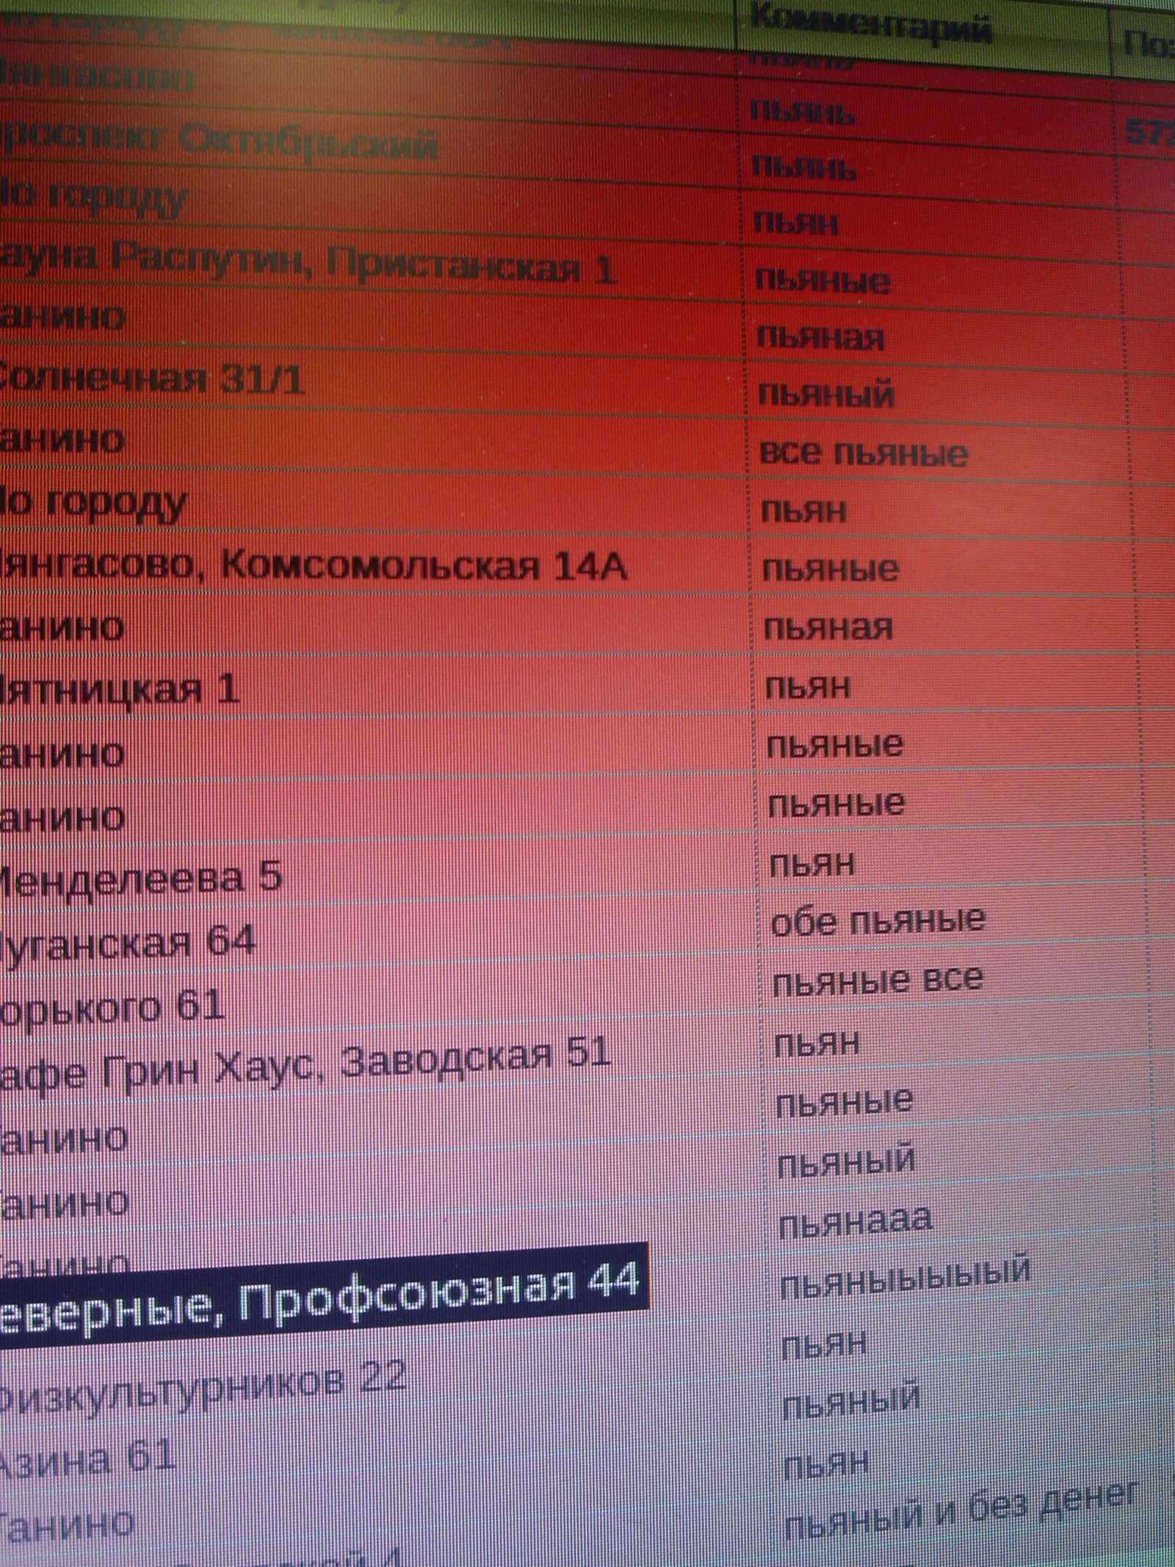This screenshot has width=1175, height=1567.
Task: Click the 'все пьяные' comment cell
Action: [x=864, y=453]
